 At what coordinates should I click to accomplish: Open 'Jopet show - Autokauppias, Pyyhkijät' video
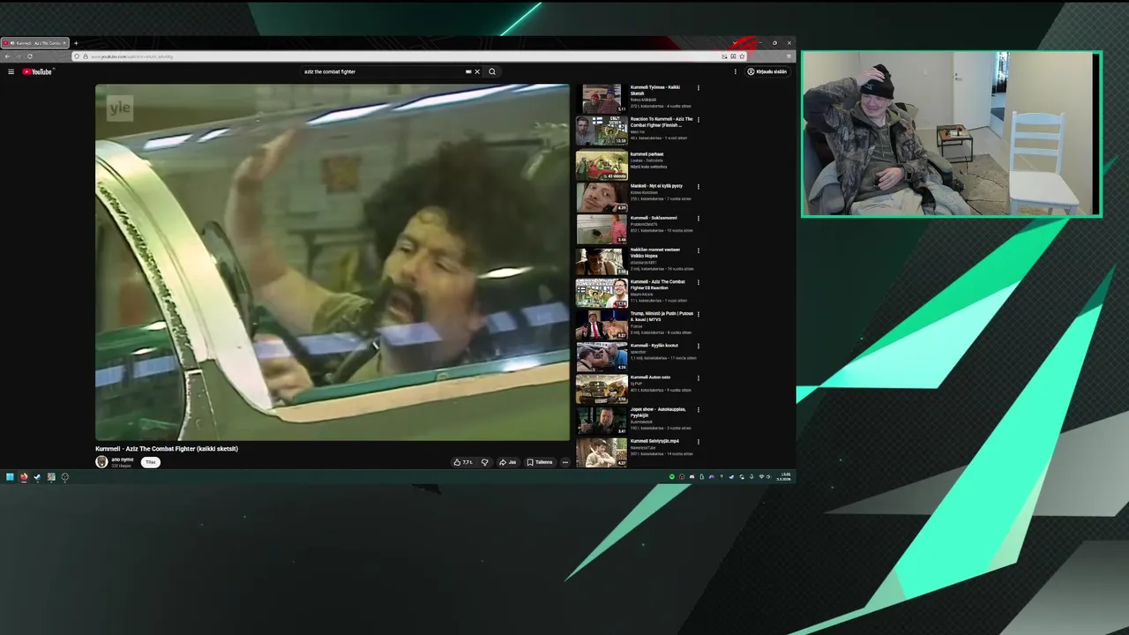click(x=658, y=412)
